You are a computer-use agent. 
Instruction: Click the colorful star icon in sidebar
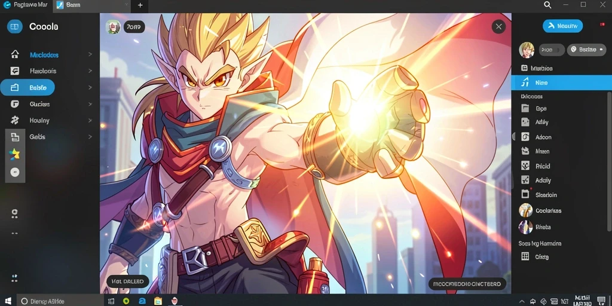(x=15, y=154)
